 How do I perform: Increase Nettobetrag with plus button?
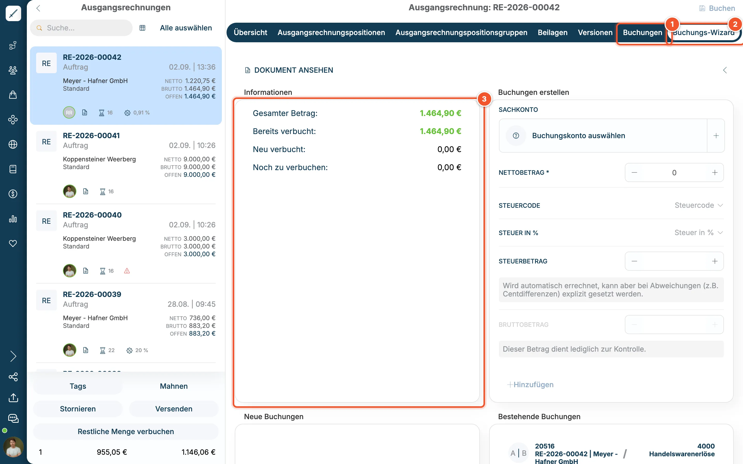tap(715, 172)
